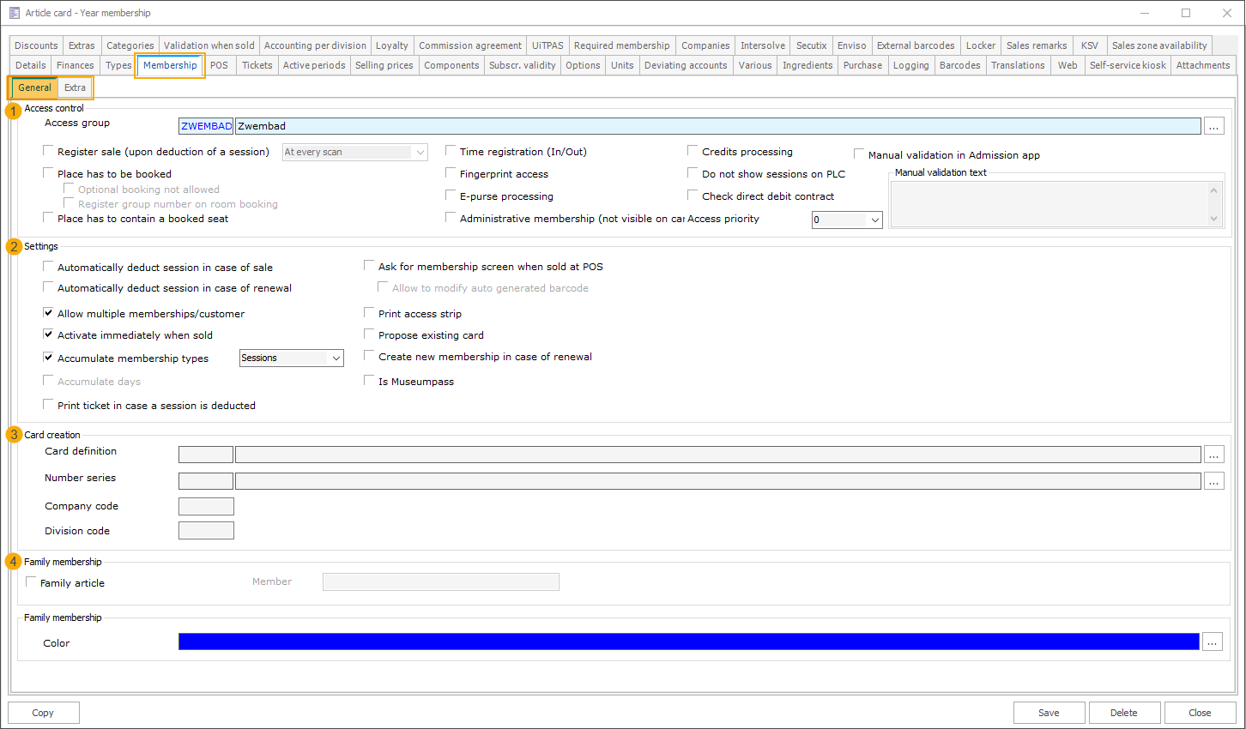Viewport: 1246px width, 729px height.
Task: Open Access group browse ellipsis button
Action: coord(1213,126)
